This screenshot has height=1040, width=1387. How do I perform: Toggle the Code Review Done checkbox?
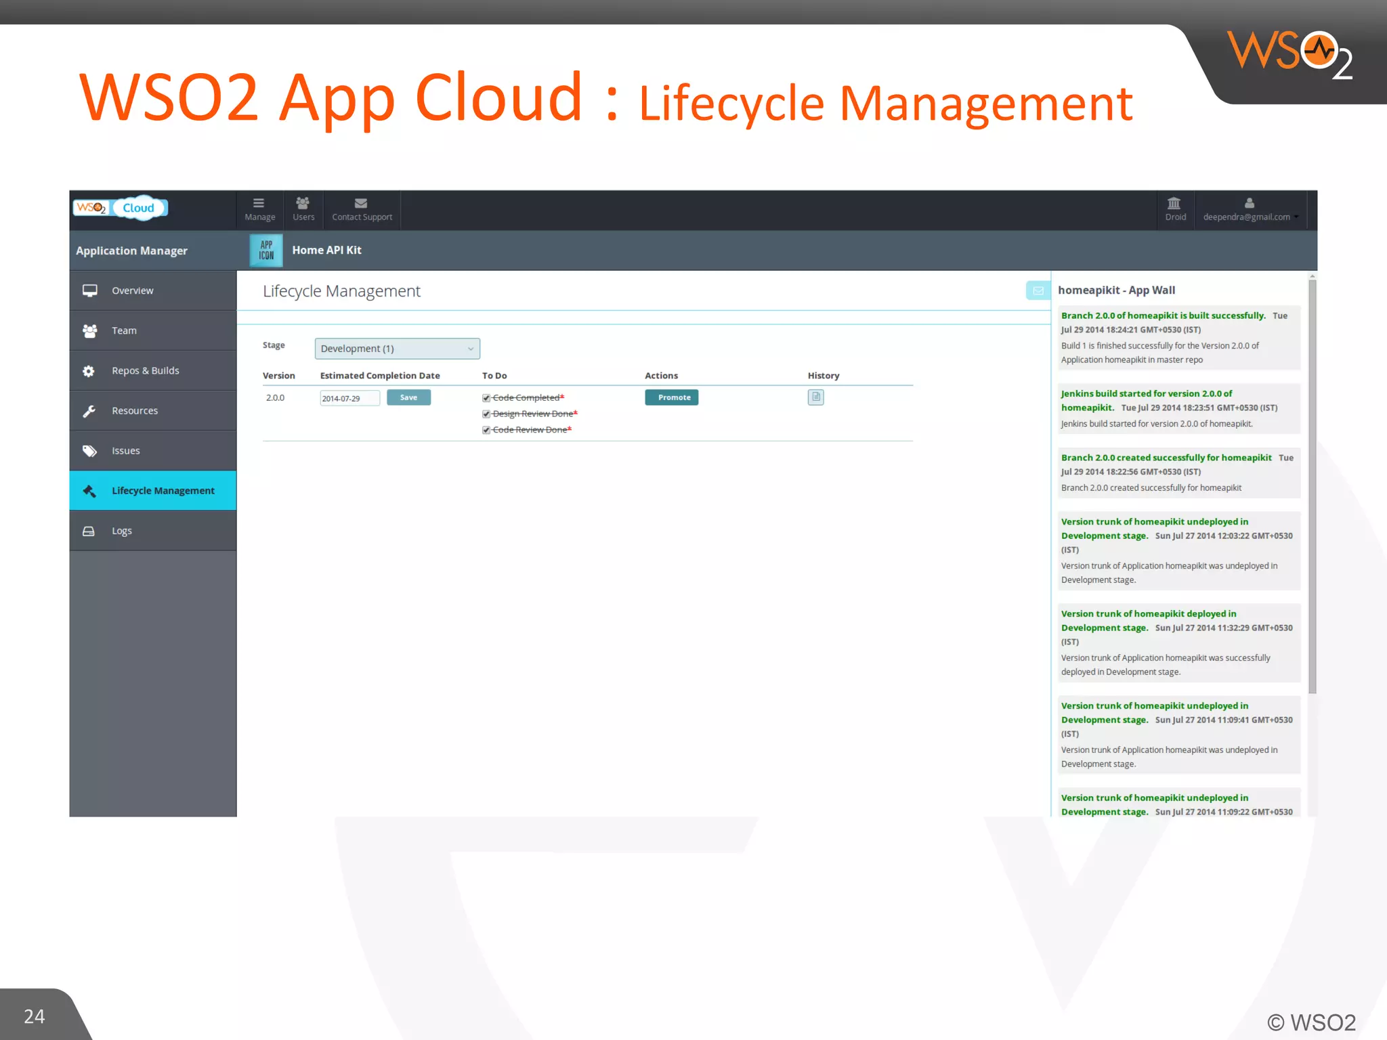click(486, 430)
